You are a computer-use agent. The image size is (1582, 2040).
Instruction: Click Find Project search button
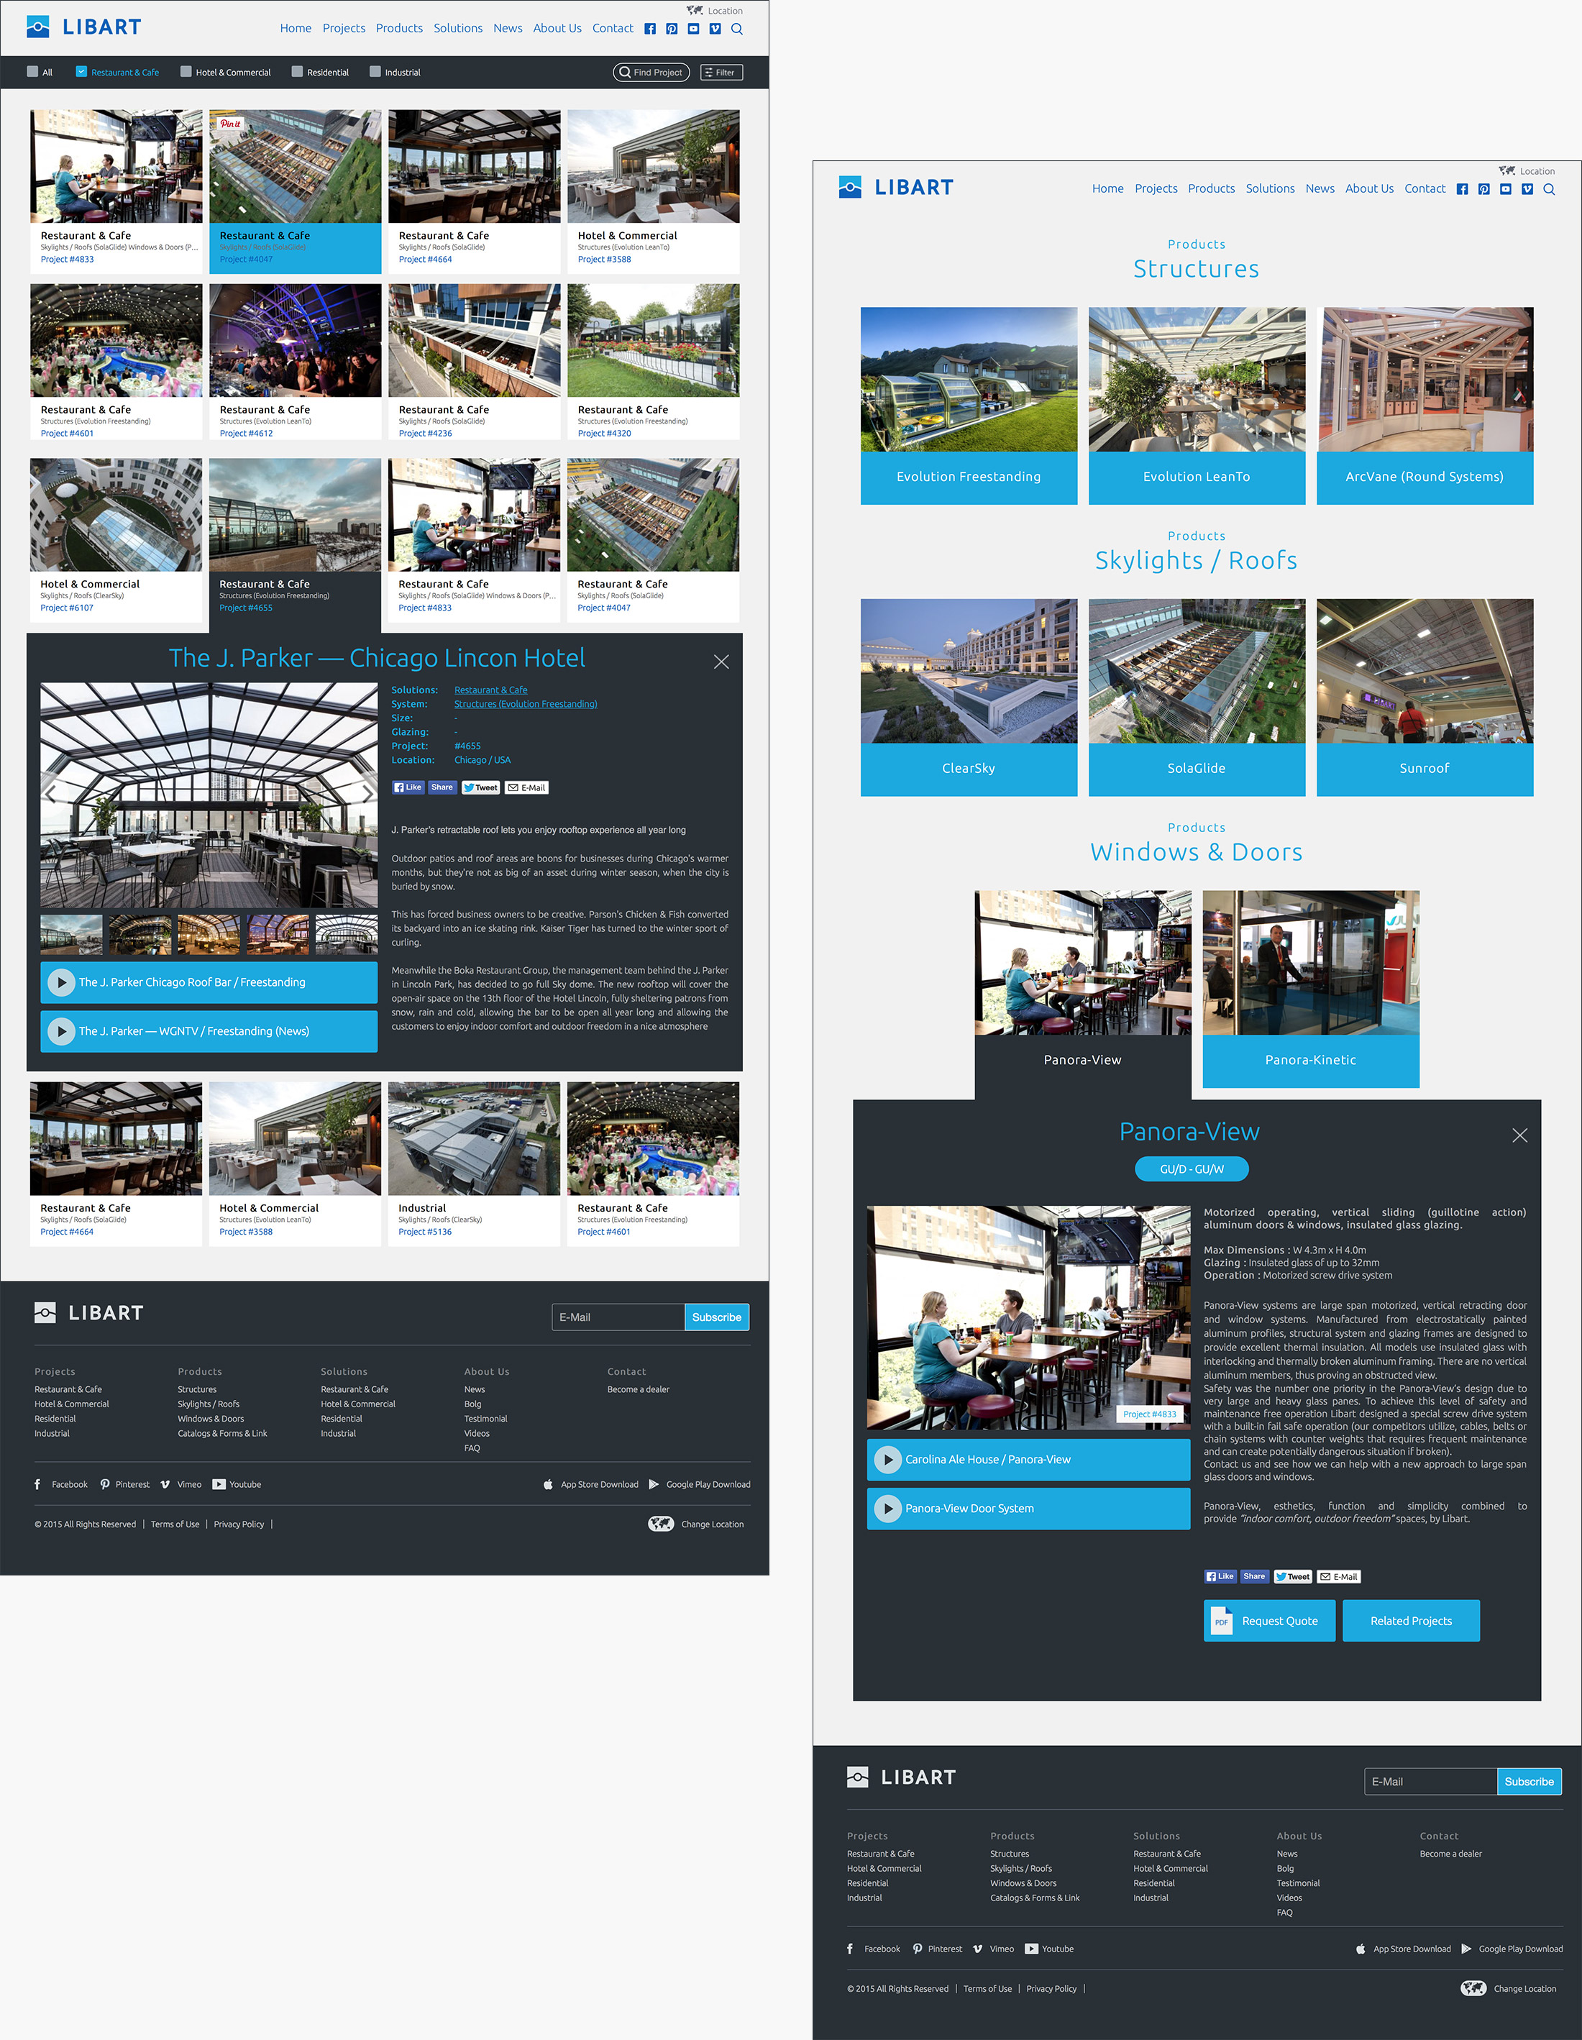pyautogui.click(x=651, y=72)
